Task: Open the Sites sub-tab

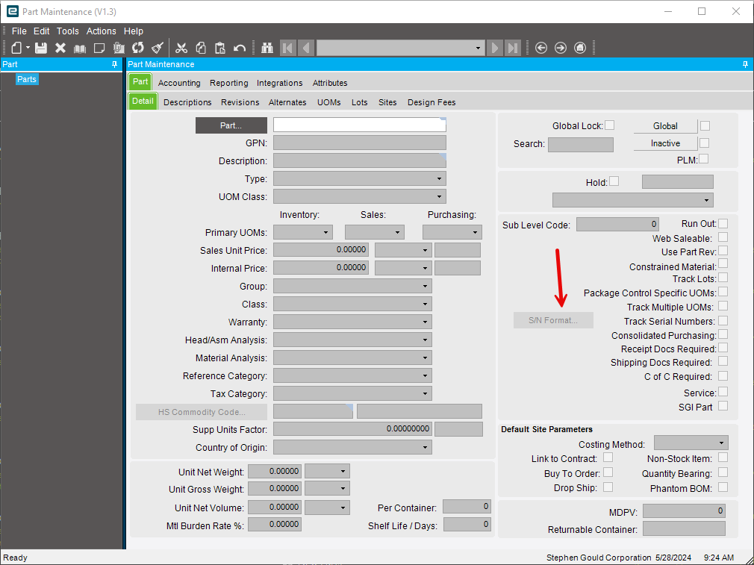Action: click(387, 102)
